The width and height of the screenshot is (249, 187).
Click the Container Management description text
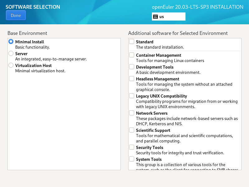170,61
